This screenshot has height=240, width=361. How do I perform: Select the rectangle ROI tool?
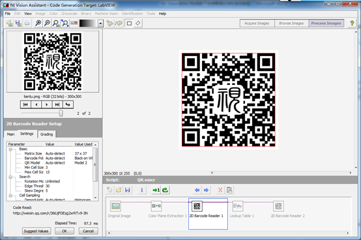click(x=129, y=23)
